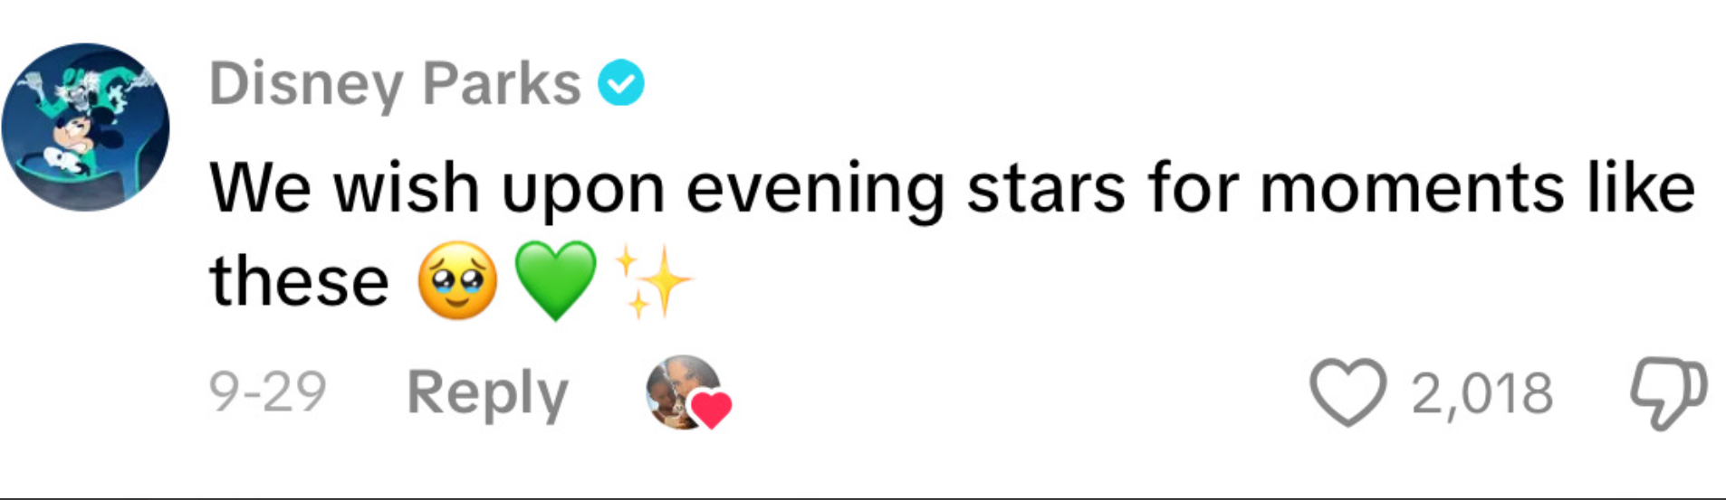The height and width of the screenshot is (500, 1726).
Task: Like the comment with the heart outline
Action: point(1347,393)
